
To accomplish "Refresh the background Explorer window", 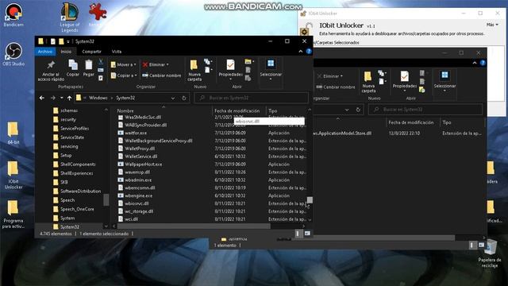I will tap(358, 110).
